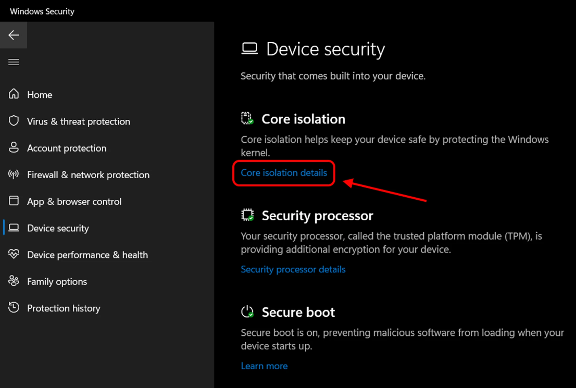The height and width of the screenshot is (388, 576).
Task: Click the back arrow button
Action: 14,35
